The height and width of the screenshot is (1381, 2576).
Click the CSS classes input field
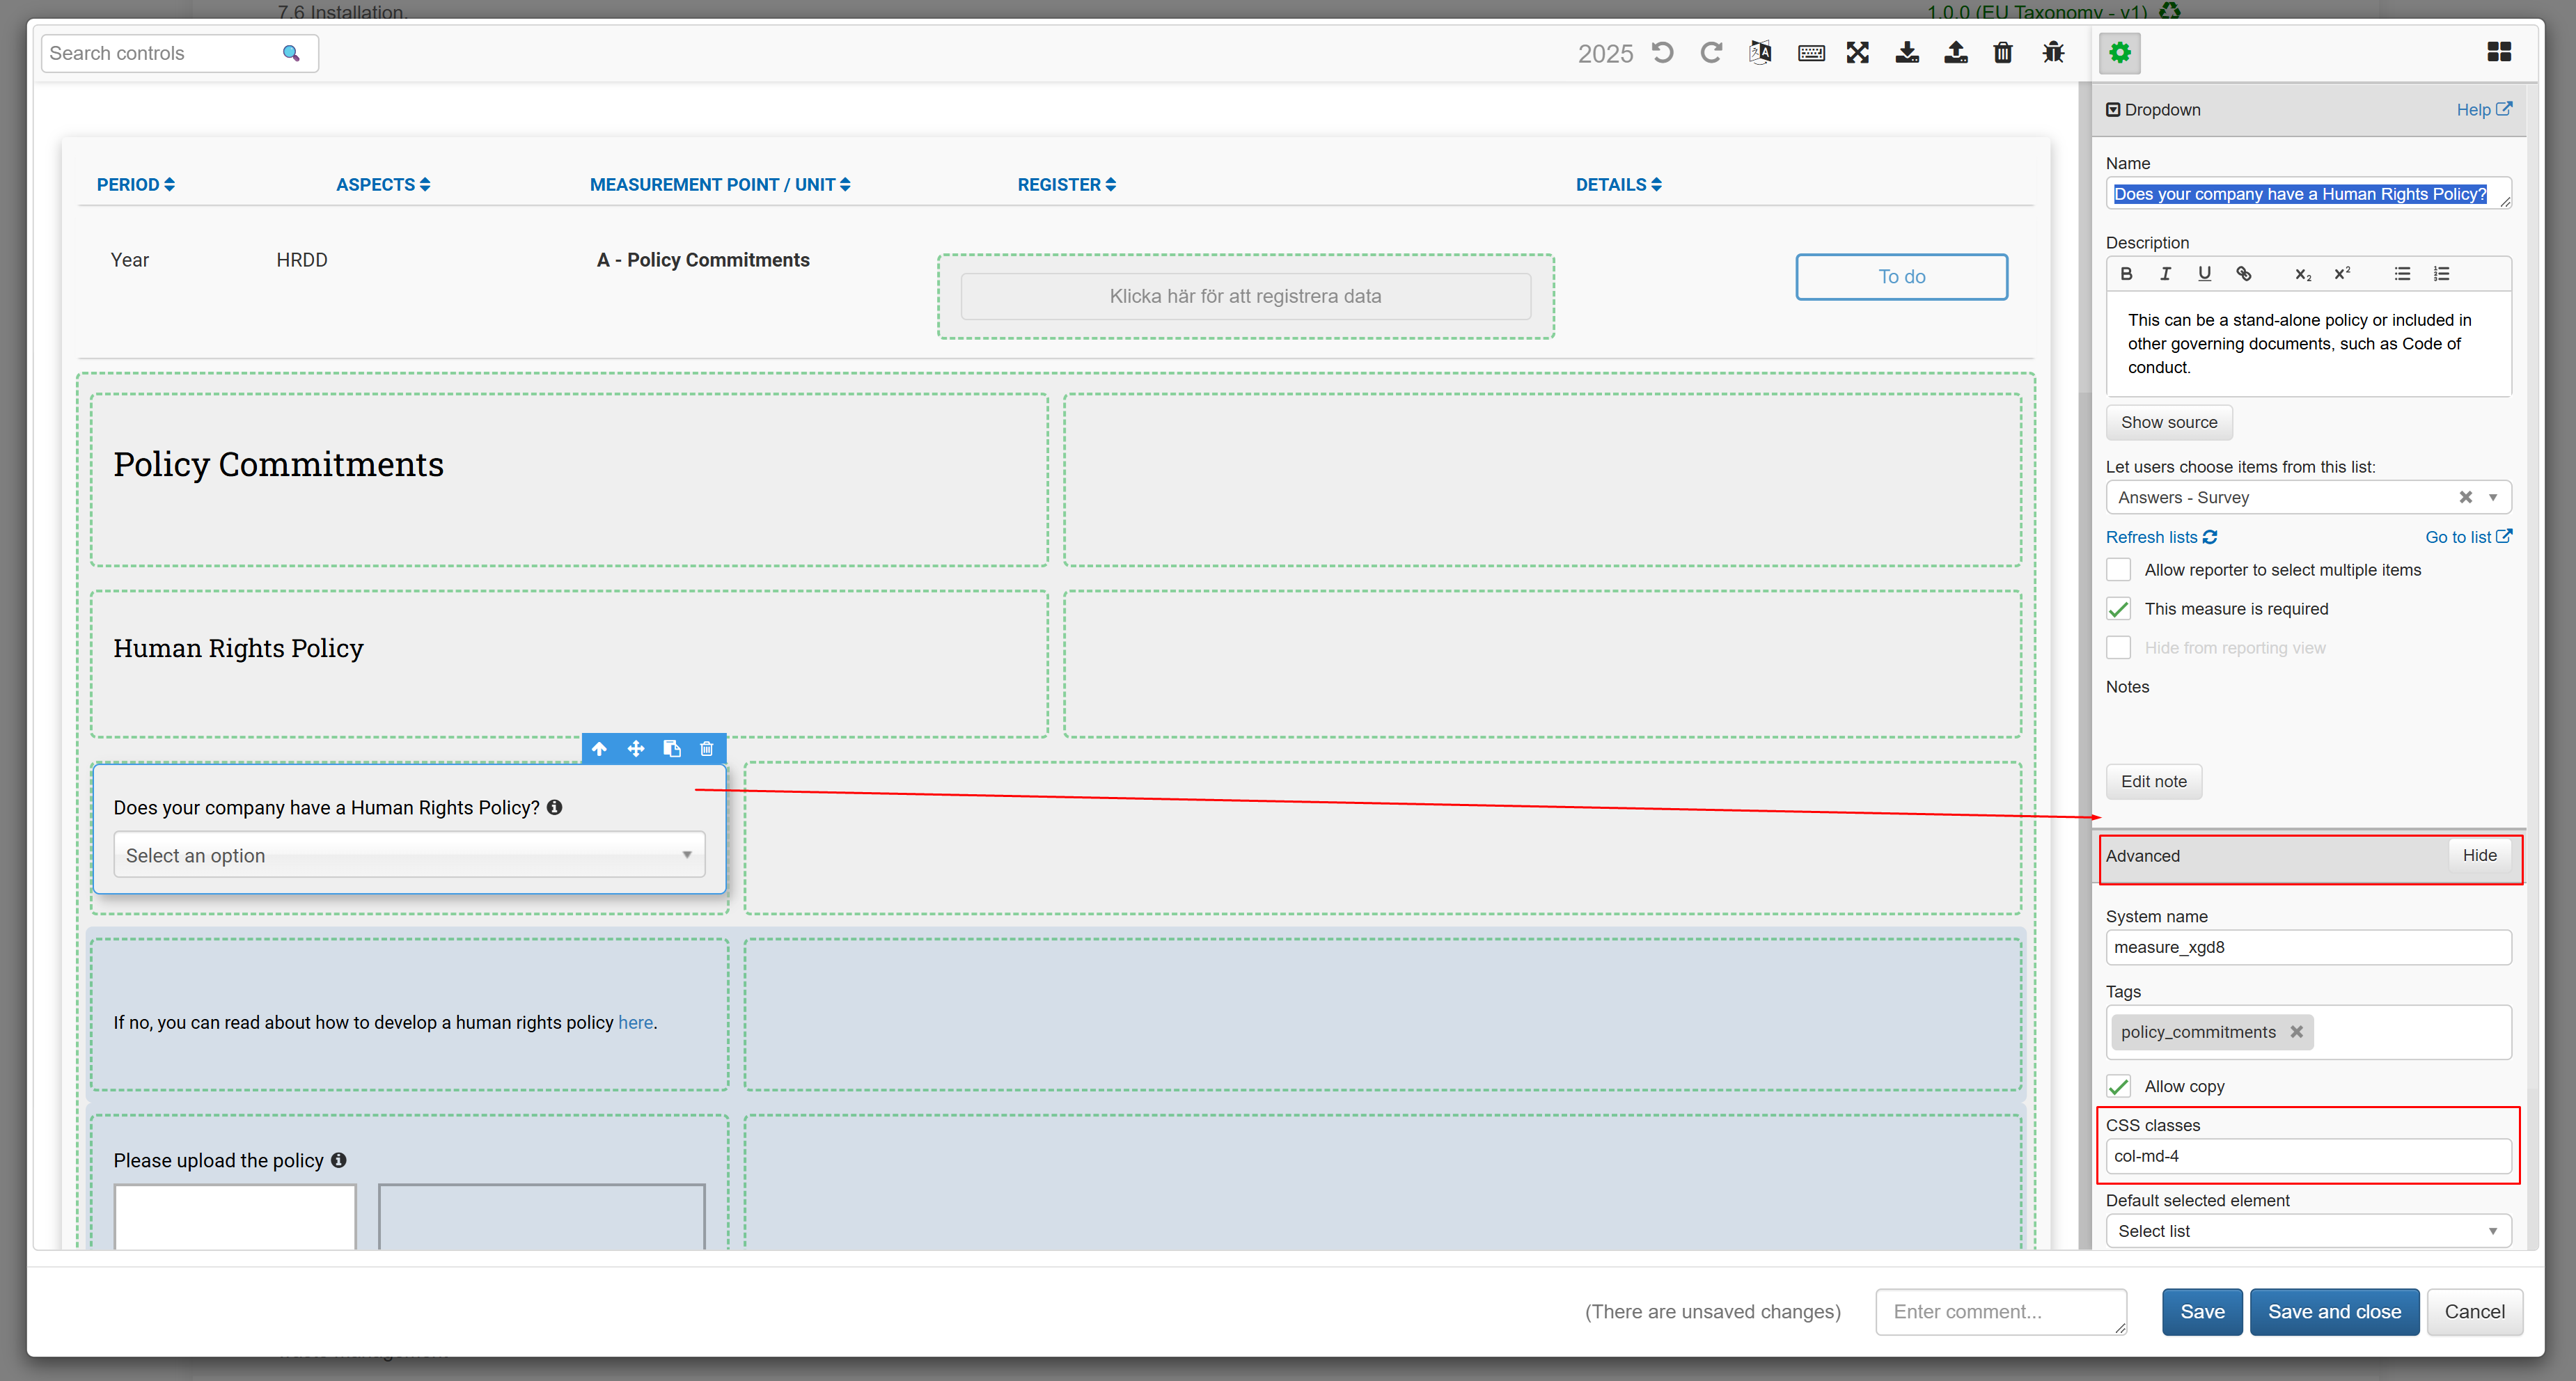point(2307,1156)
